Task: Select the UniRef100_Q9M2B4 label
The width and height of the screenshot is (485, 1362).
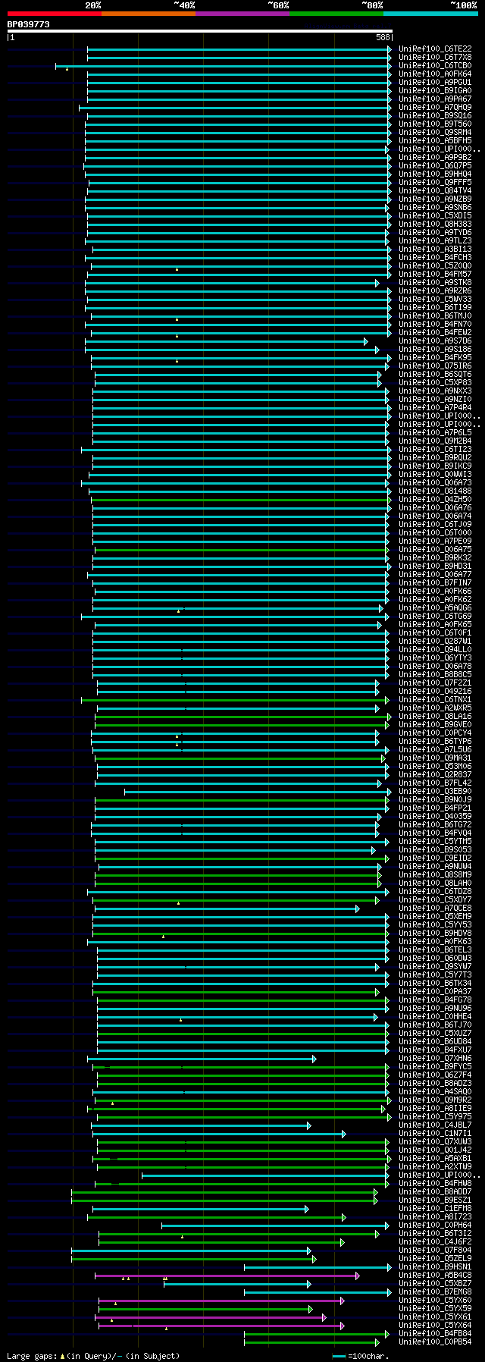Action: (435, 441)
